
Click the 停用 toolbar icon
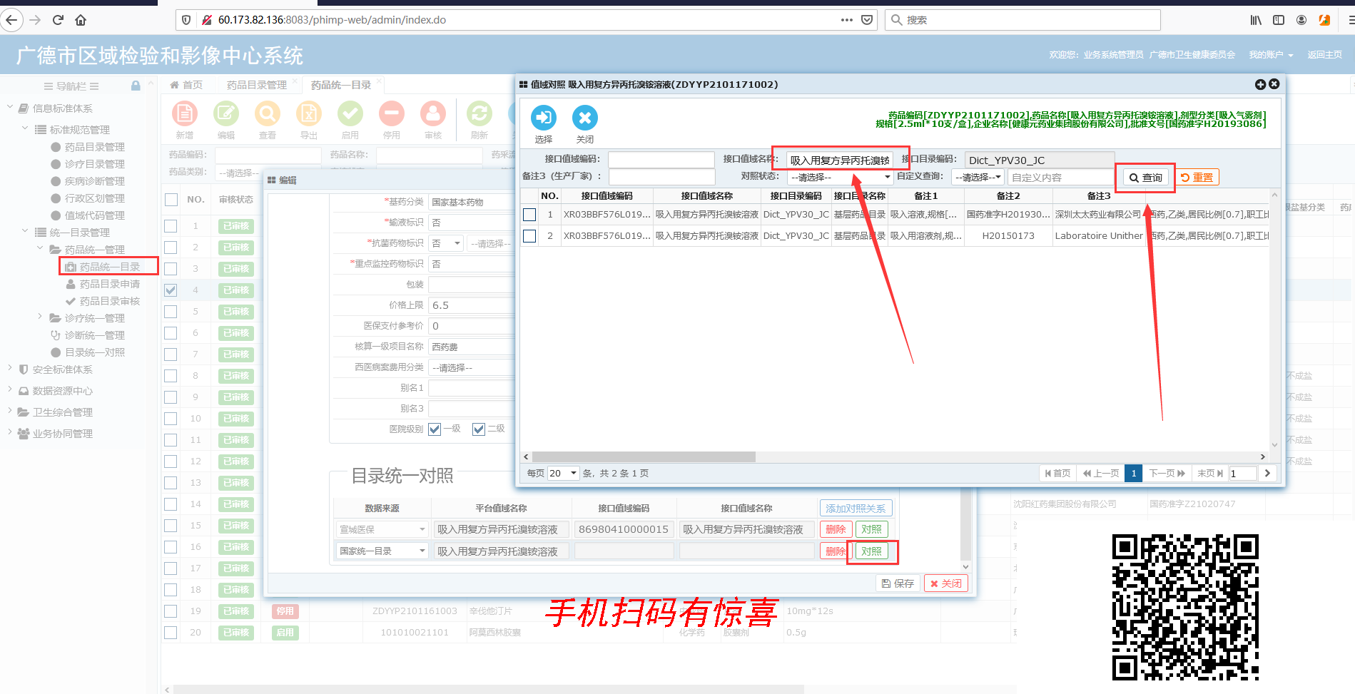pos(392,113)
